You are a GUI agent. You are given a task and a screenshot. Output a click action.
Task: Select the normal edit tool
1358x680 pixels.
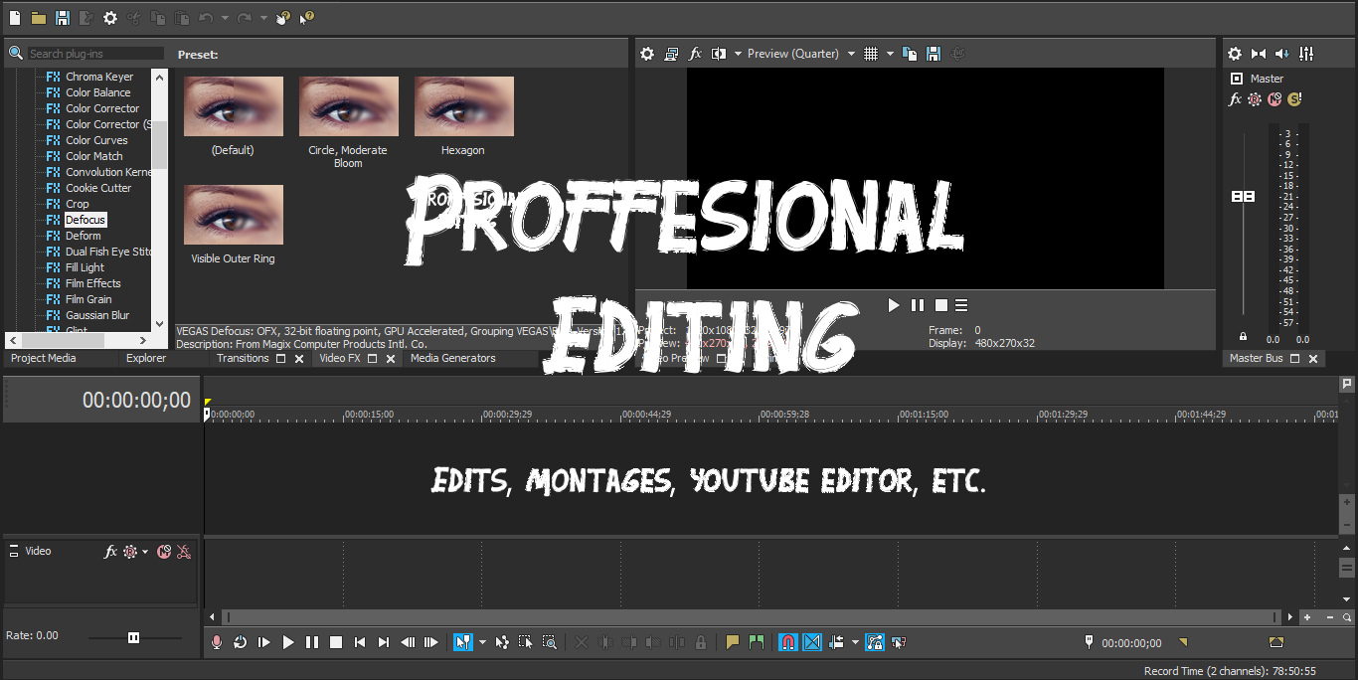[461, 642]
